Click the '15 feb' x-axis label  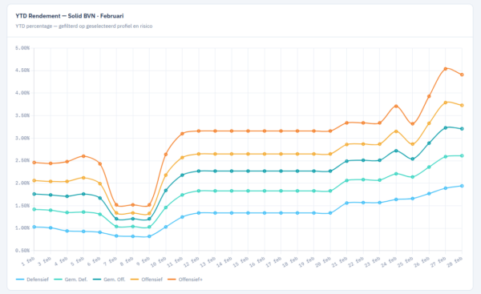[241, 262]
